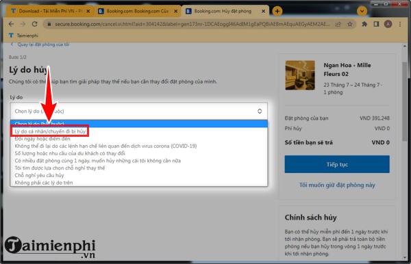The image size is (411, 264).
Task: Open Chrome three-dot menu
Action: (x=400, y=24)
